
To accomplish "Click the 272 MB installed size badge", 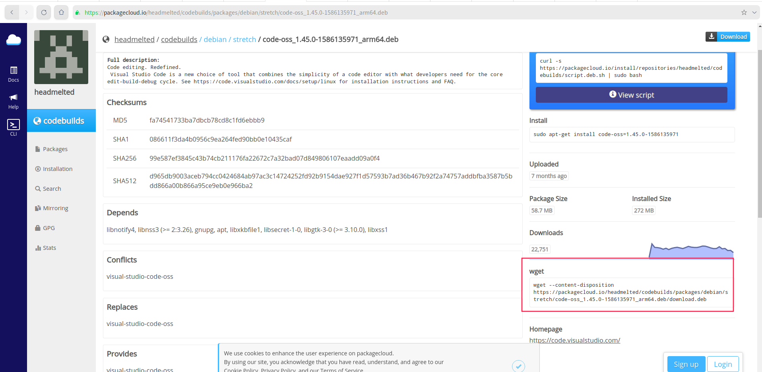I will tap(644, 211).
